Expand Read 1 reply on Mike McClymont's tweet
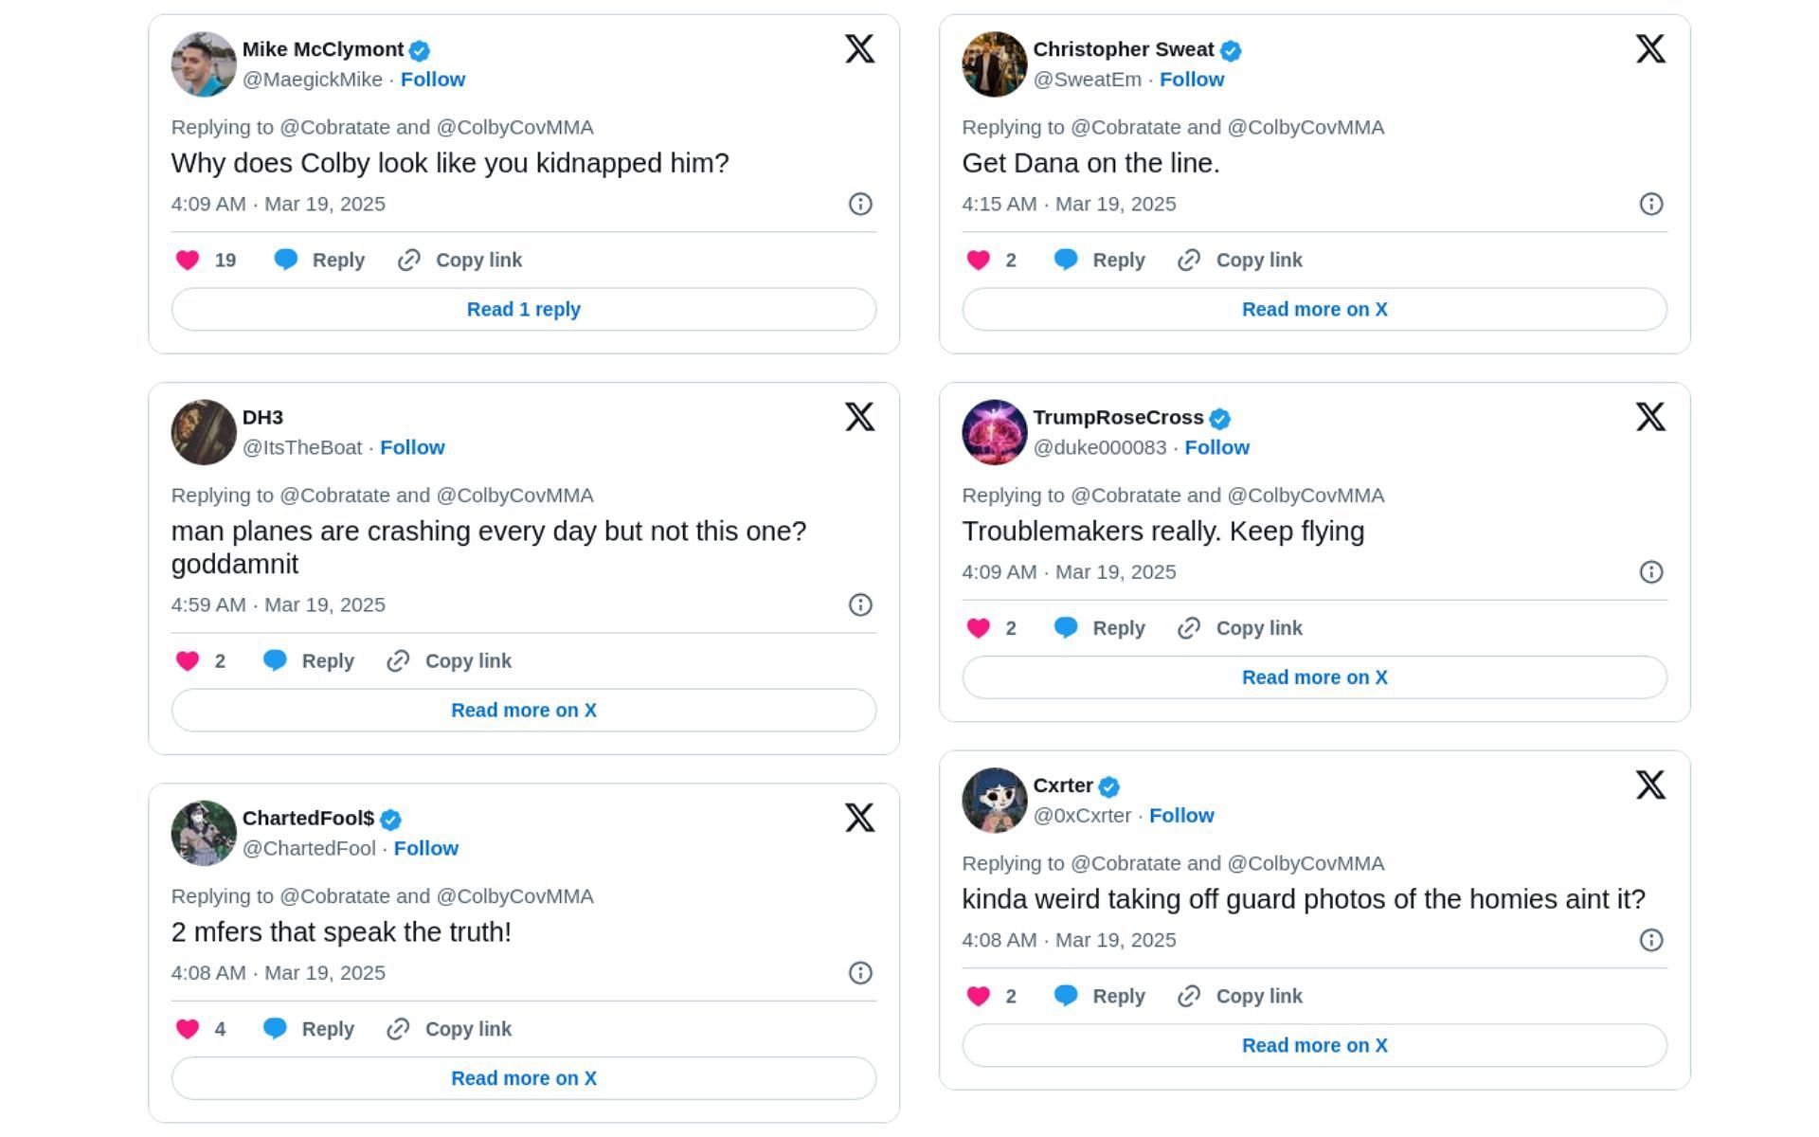 (523, 309)
